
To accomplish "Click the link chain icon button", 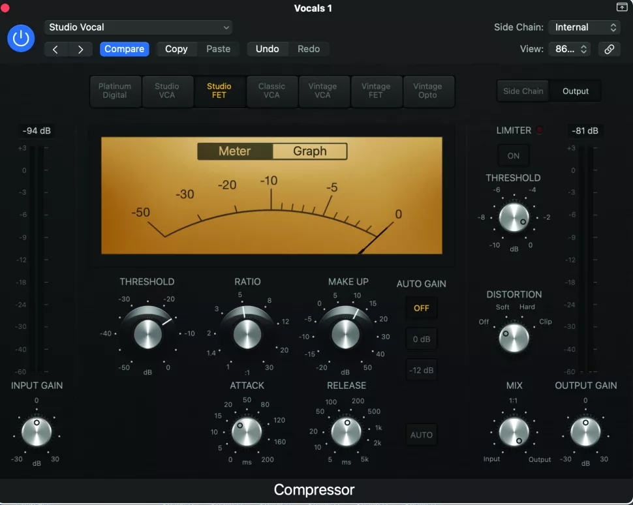I will click(x=610, y=49).
